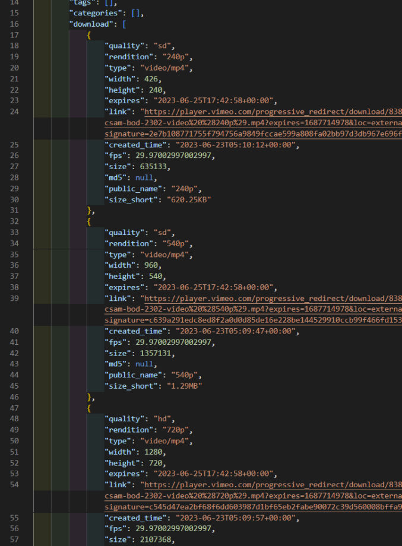
Task: Click the size value 635133
Action: click(x=153, y=166)
